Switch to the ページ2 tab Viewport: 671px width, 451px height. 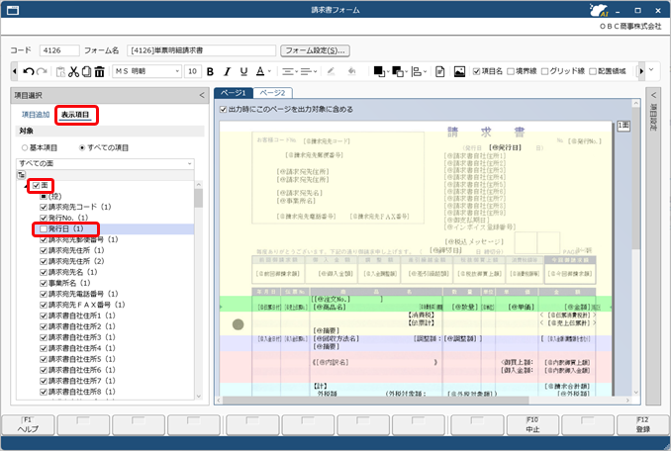pos(272,93)
